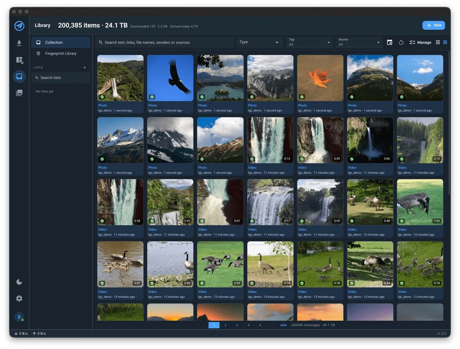Click the 'No lists yet' text

click(x=44, y=91)
